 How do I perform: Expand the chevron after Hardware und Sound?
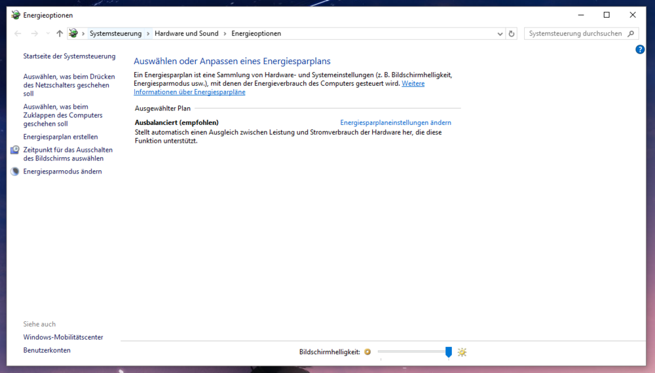point(225,33)
